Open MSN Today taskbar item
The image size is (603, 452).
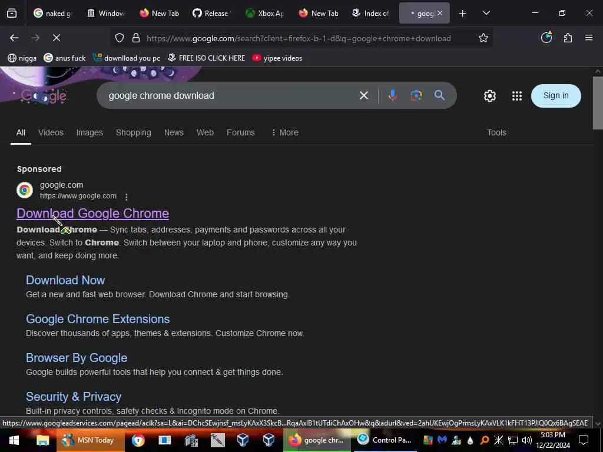[90, 440]
